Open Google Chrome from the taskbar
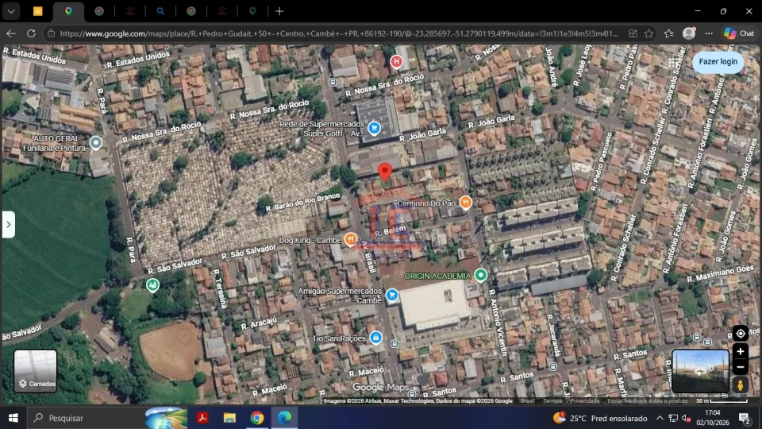Viewport: 762px width, 429px height. (x=257, y=418)
